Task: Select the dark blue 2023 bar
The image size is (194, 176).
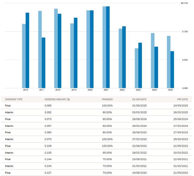Action: pos(140,65)
